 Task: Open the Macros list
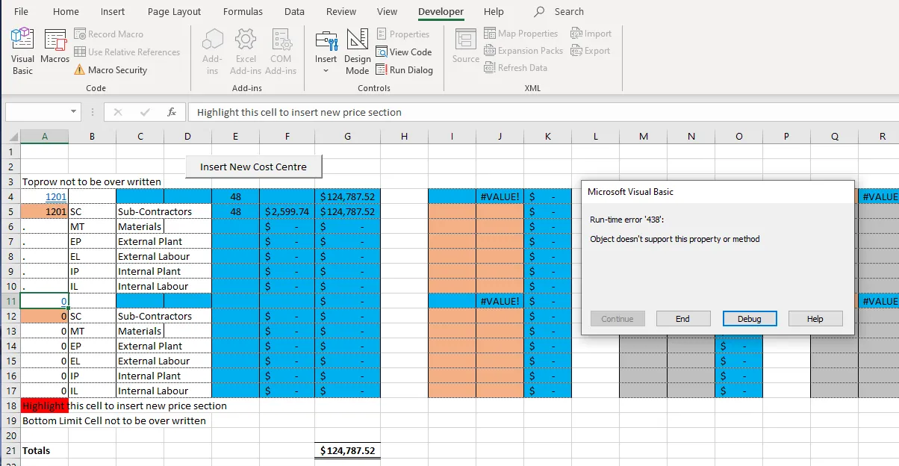[x=55, y=46]
